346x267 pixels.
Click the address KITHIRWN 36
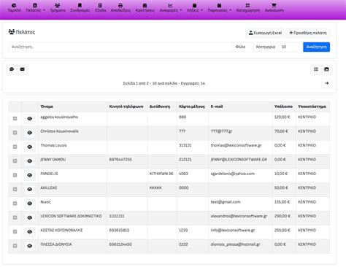pyautogui.click(x=161, y=174)
